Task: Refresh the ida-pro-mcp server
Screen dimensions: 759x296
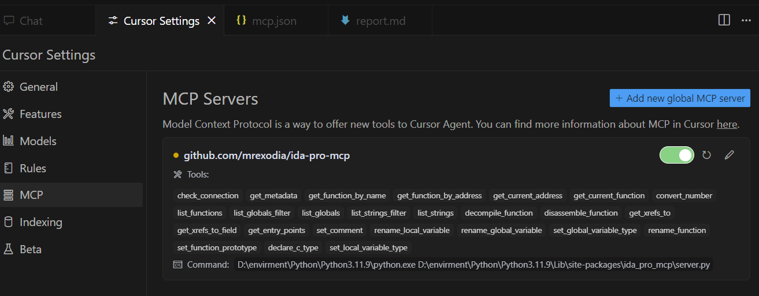Action: [x=706, y=155]
